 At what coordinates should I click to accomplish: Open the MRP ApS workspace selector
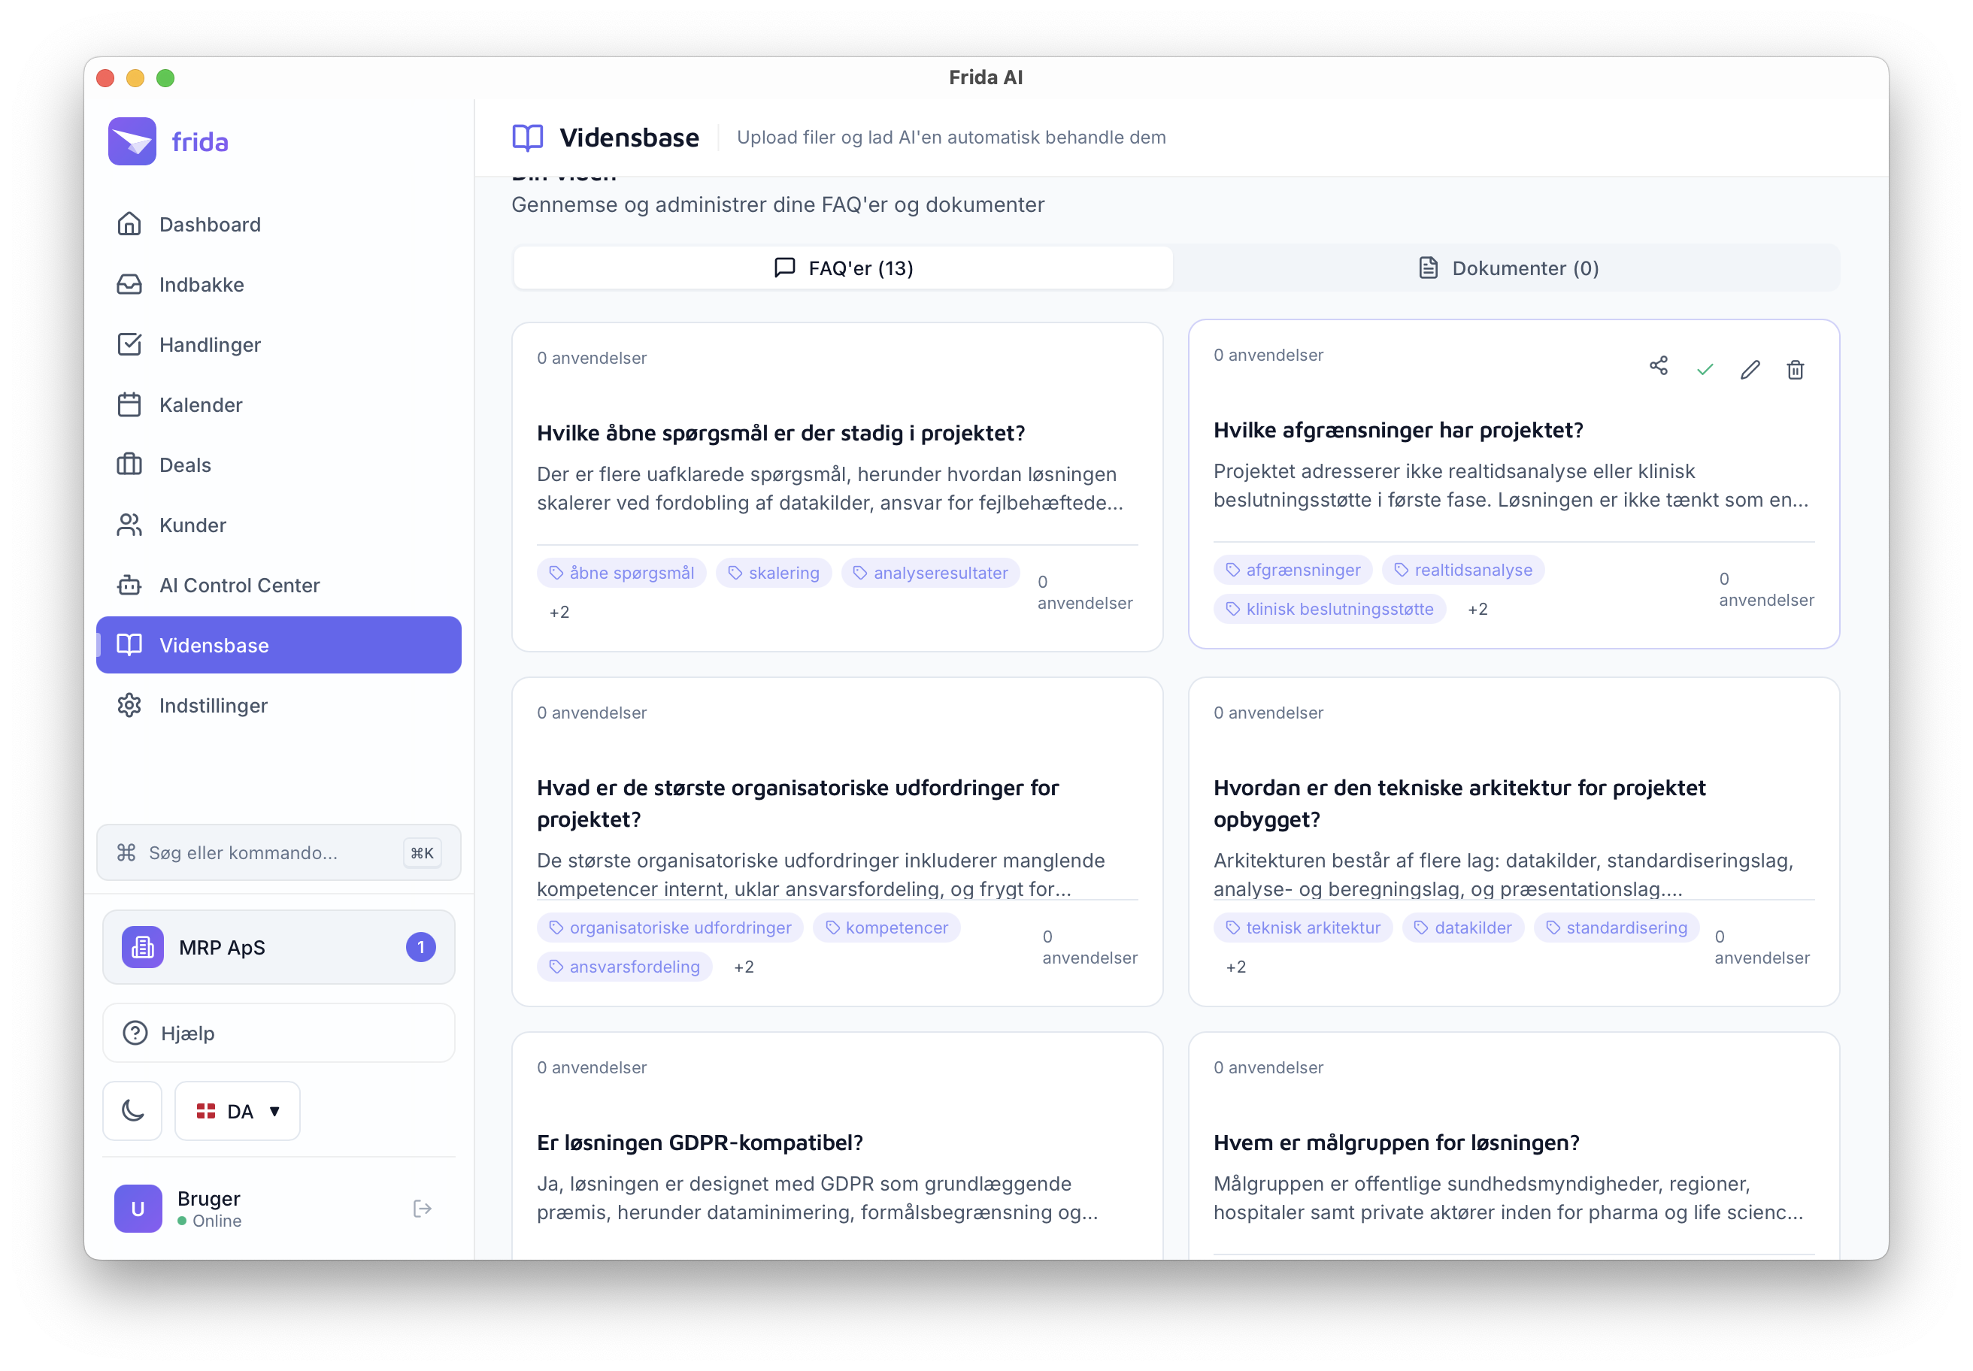pos(278,946)
